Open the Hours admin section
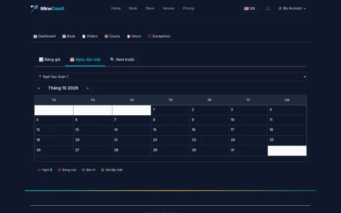341x213 pixels. click(134, 36)
